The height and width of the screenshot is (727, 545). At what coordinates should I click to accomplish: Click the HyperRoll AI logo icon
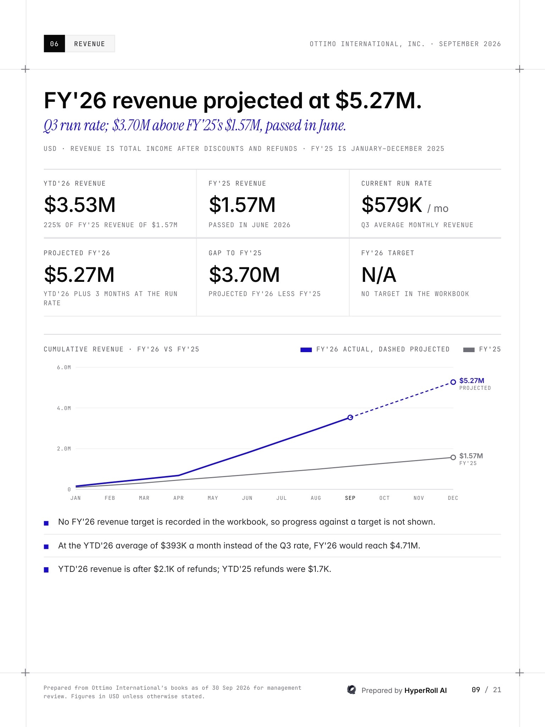click(351, 690)
